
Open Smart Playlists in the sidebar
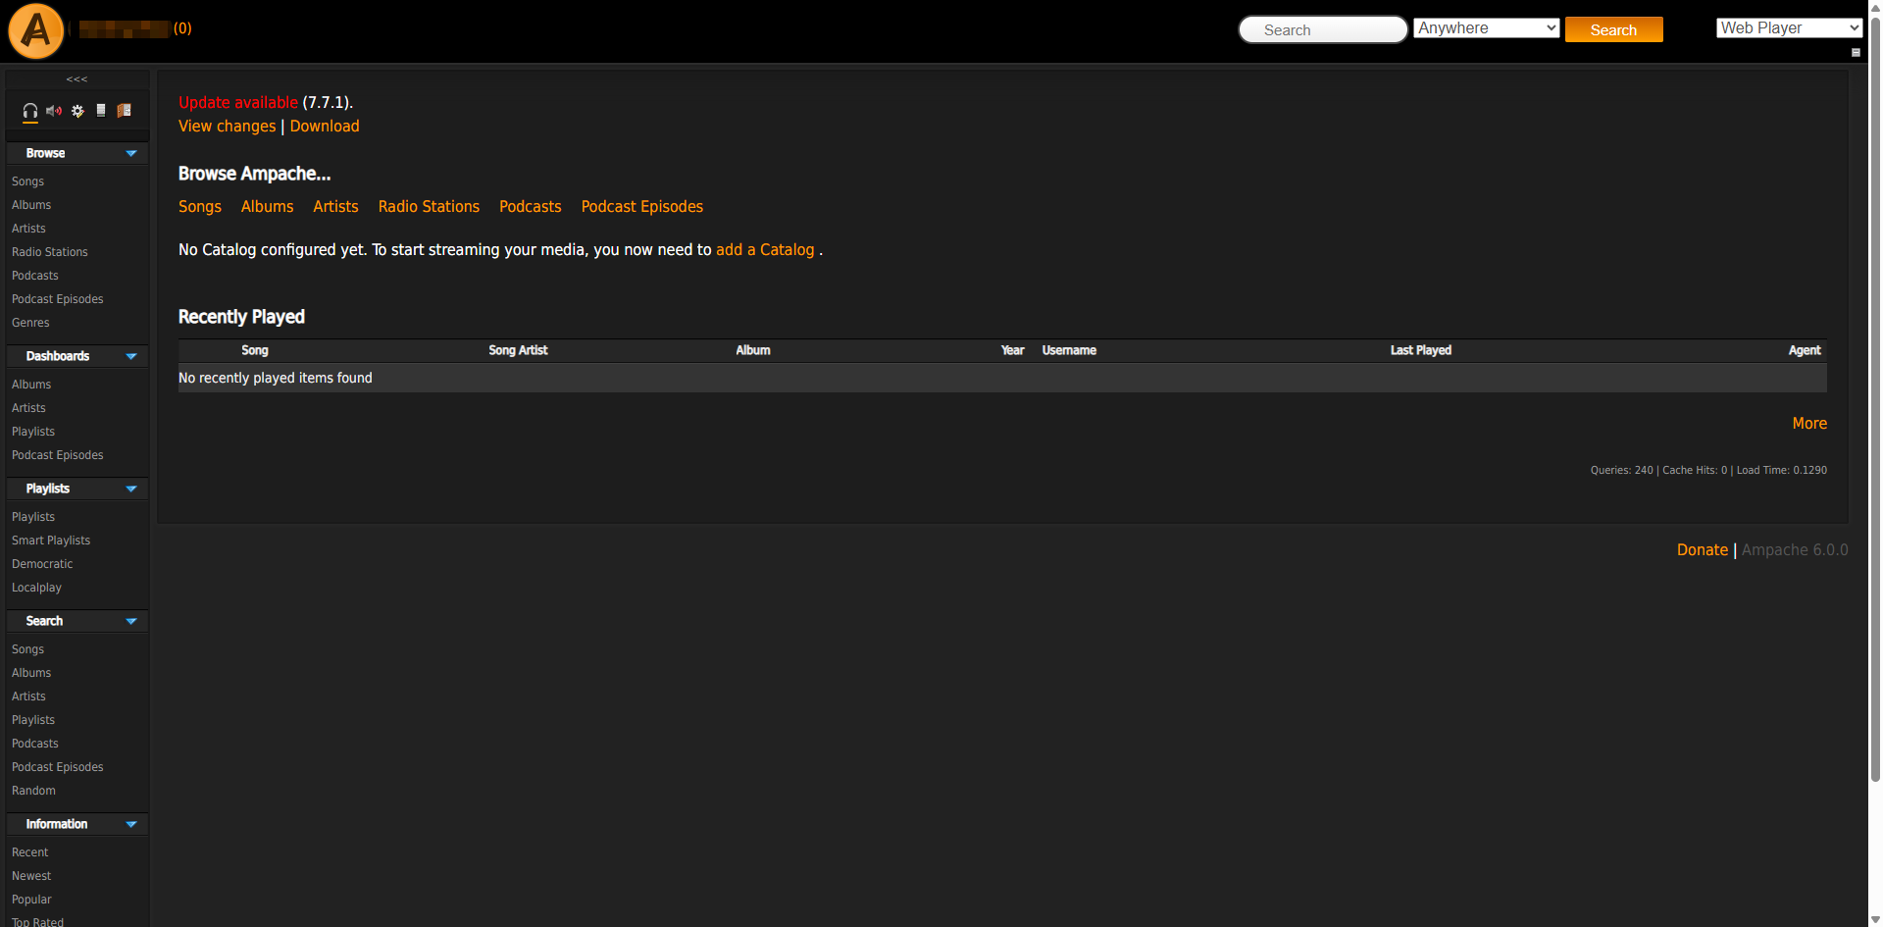tap(51, 541)
